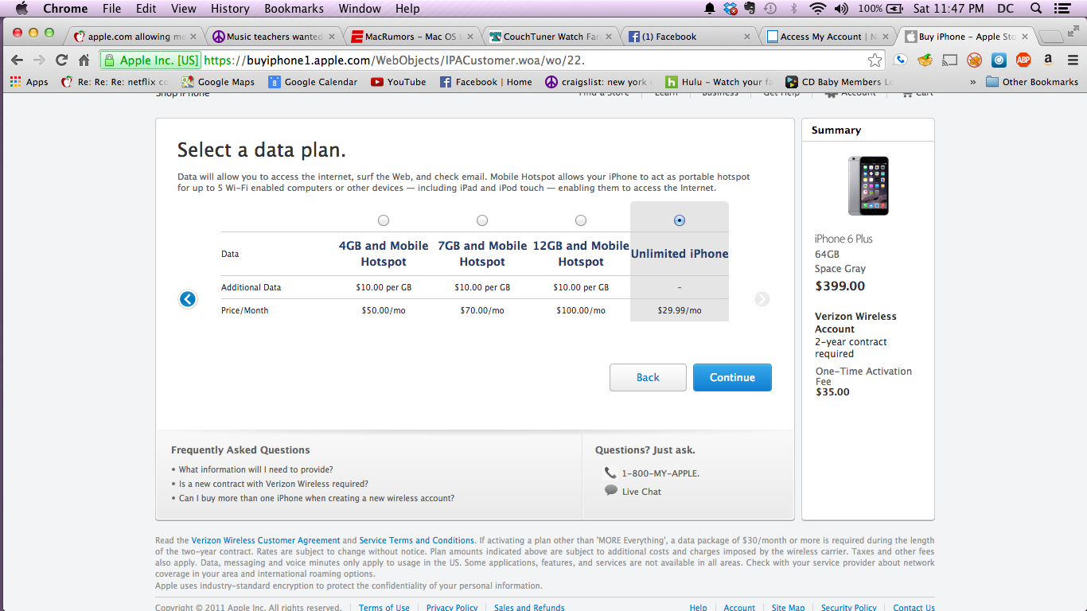The width and height of the screenshot is (1087, 611).
Task: Open the YouTube bookmark
Action: pyautogui.click(x=398, y=82)
